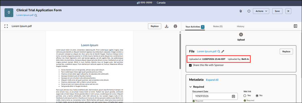The height and width of the screenshot is (103, 302).
Task: Select the Upload step 1 indicator
Action: tap(241, 34)
